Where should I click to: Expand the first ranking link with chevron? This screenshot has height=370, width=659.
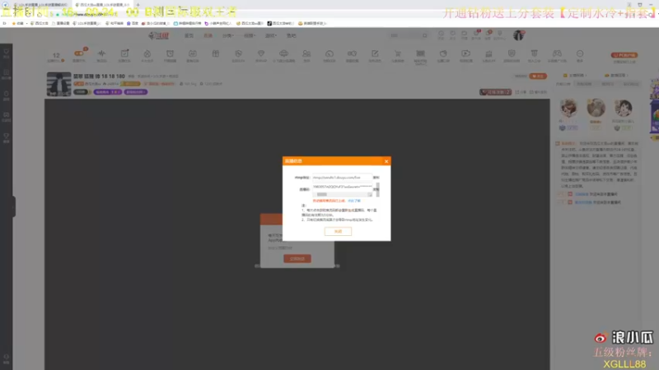click(575, 76)
